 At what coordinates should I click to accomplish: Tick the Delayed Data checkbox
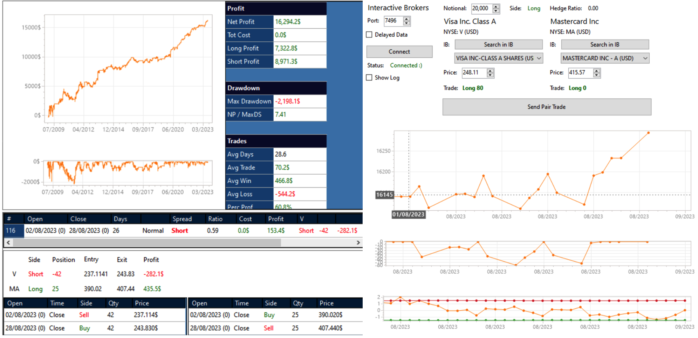(x=369, y=35)
